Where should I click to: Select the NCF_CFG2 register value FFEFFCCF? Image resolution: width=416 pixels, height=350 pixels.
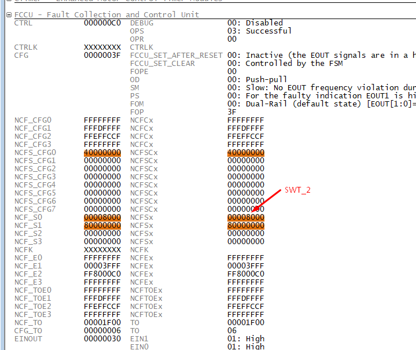coord(102,137)
